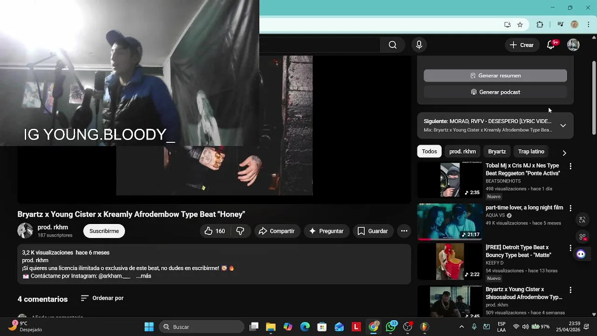
Task: Open Detroit Type Beat Matte thumbnail
Action: [450, 262]
